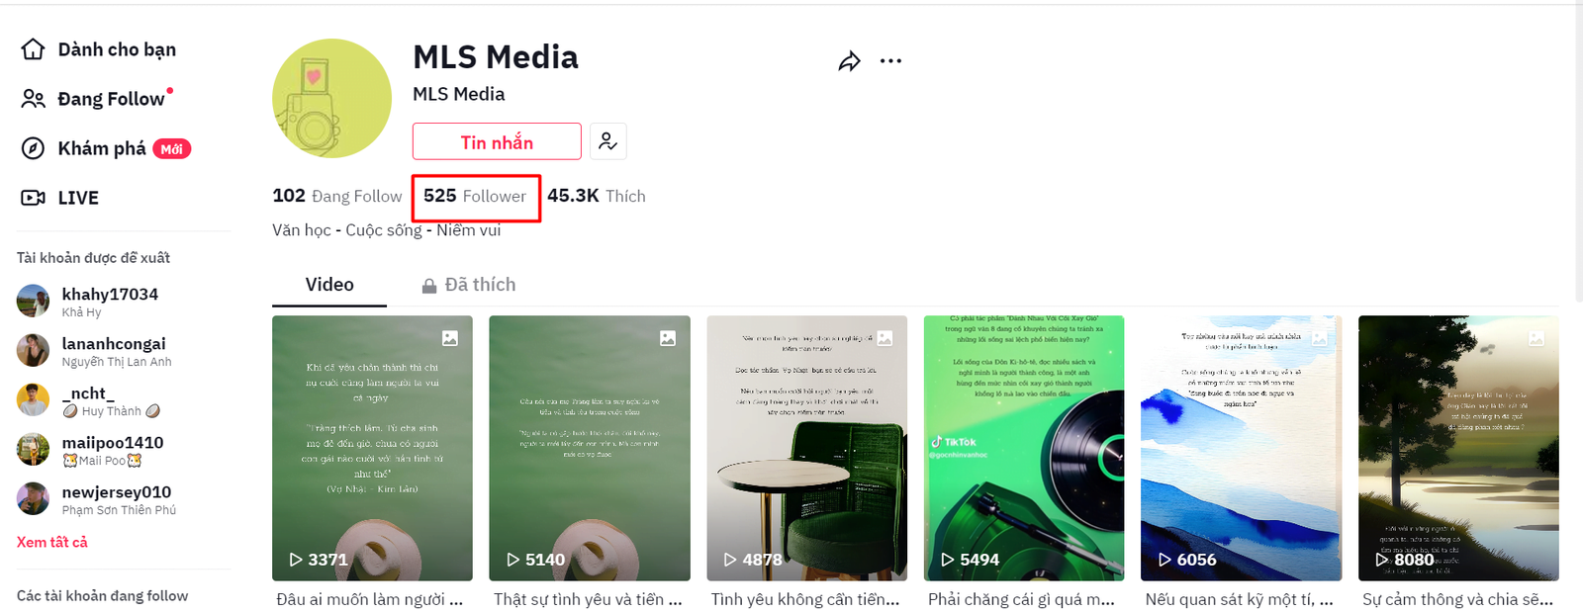Open lananhcongai suggested account

point(96,351)
